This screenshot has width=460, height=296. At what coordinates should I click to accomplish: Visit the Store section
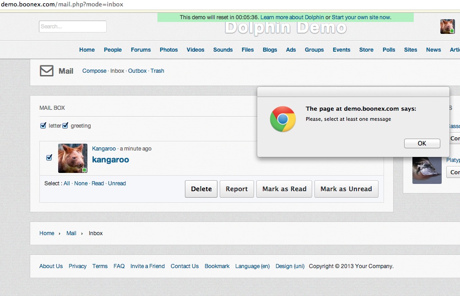367,50
